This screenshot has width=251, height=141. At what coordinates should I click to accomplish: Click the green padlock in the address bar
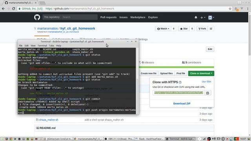click(20, 9)
